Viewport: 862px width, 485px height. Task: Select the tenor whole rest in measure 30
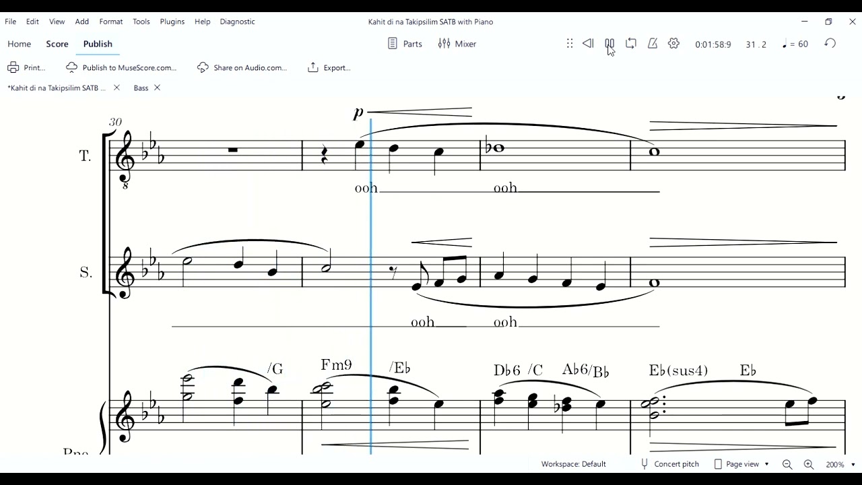[232, 150]
